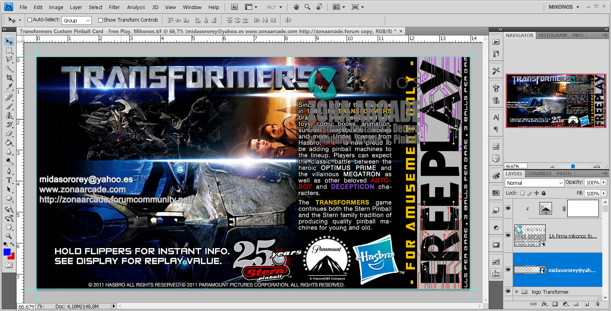Hide the logo Transformer group

508,292
